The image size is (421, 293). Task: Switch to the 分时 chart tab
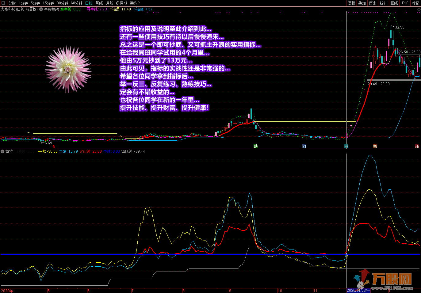12,3
